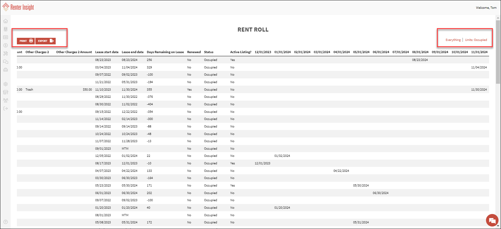Click the Lease start date column header
501x229 pixels.
(x=107, y=52)
